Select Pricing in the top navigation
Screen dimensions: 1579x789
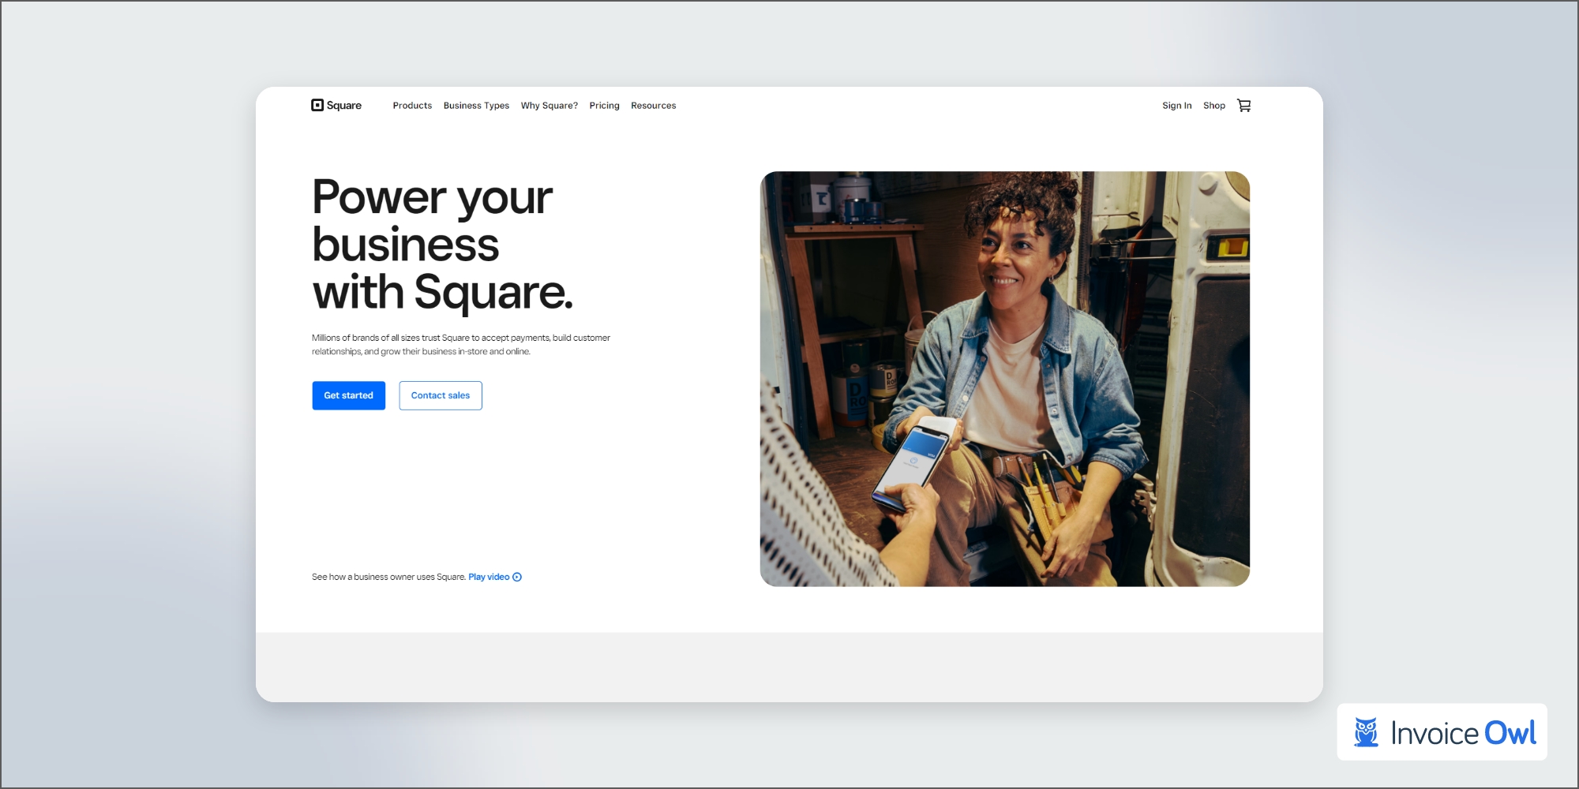[604, 106]
